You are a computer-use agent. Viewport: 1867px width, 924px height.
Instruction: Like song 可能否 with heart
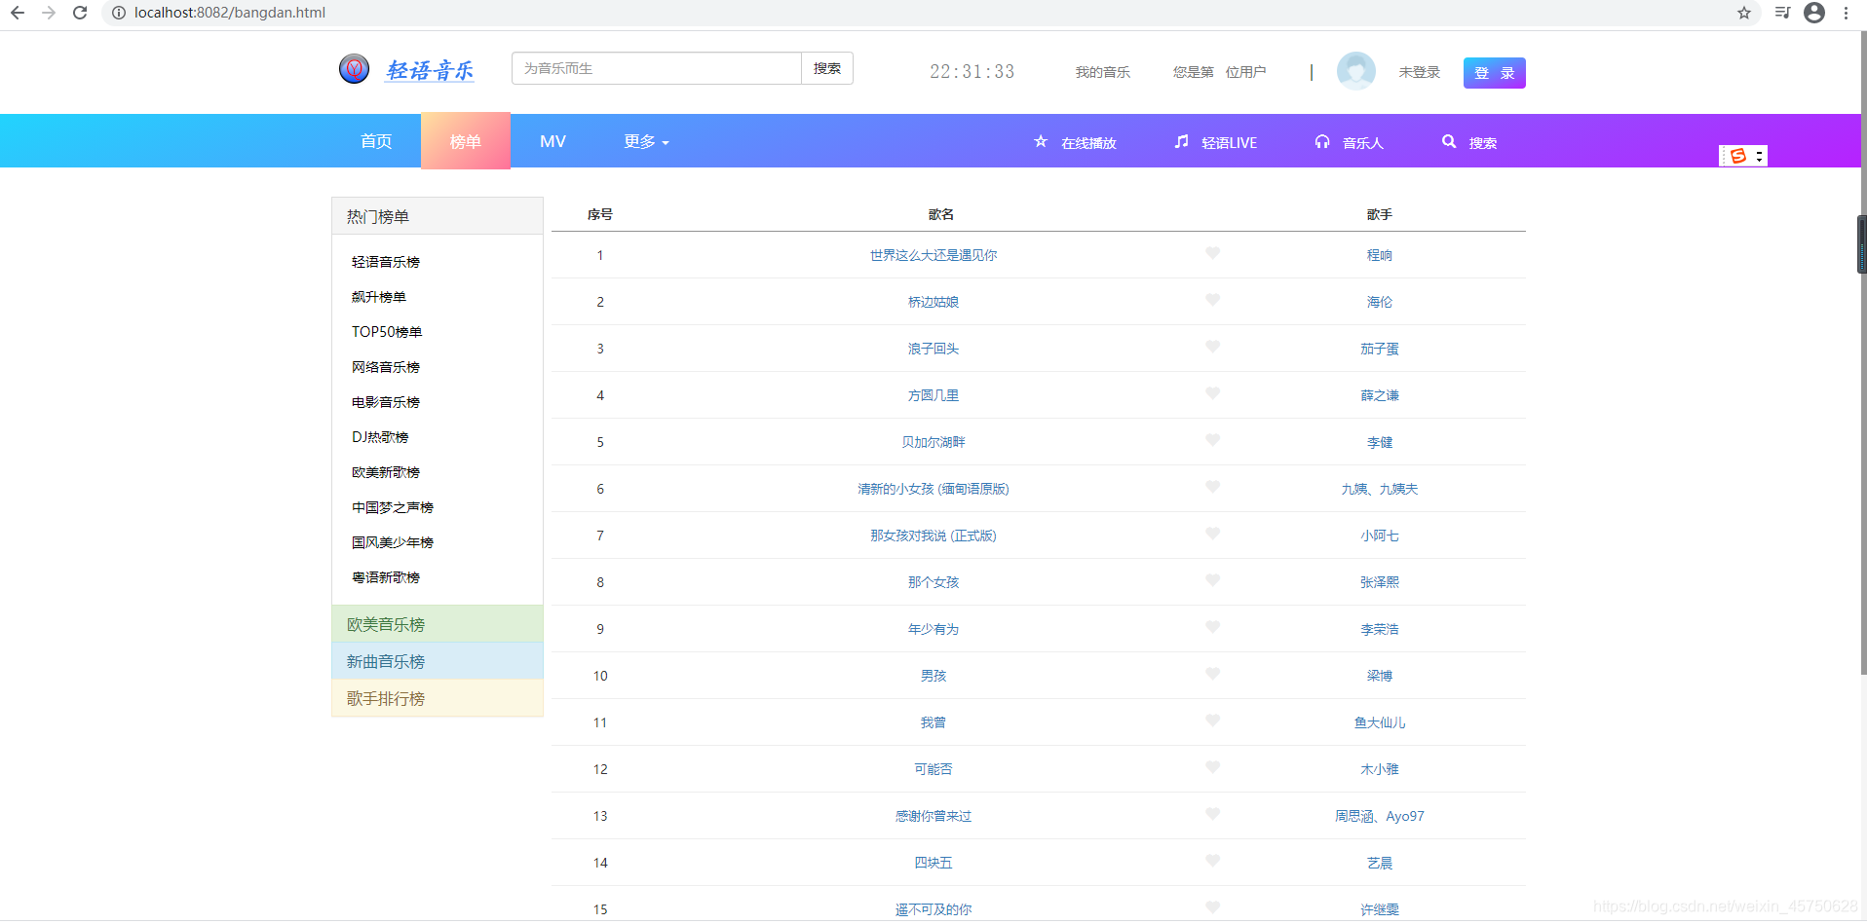1212,767
